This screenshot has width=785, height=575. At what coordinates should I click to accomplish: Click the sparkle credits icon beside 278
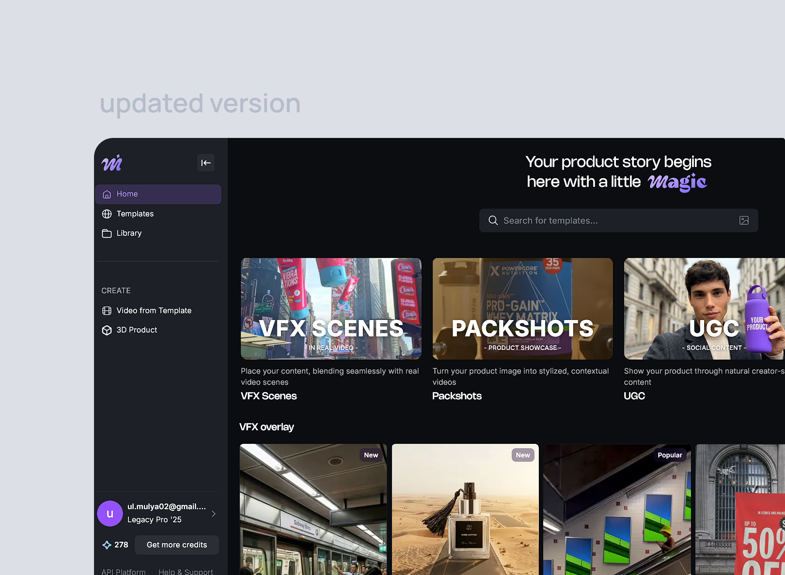coord(107,545)
